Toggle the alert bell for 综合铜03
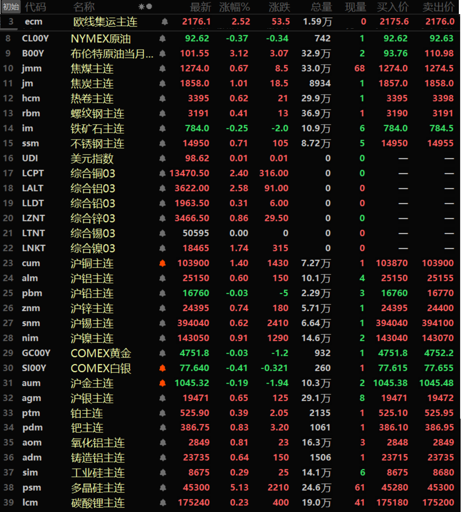This screenshot has width=461, height=512. click(x=162, y=173)
